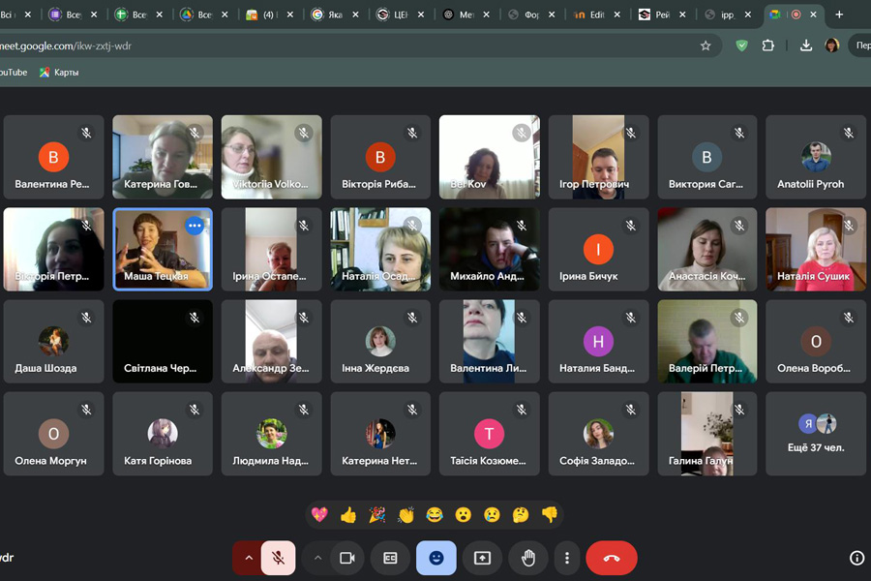Send sparkling heart reaction
This screenshot has width=871, height=581.
(x=319, y=515)
